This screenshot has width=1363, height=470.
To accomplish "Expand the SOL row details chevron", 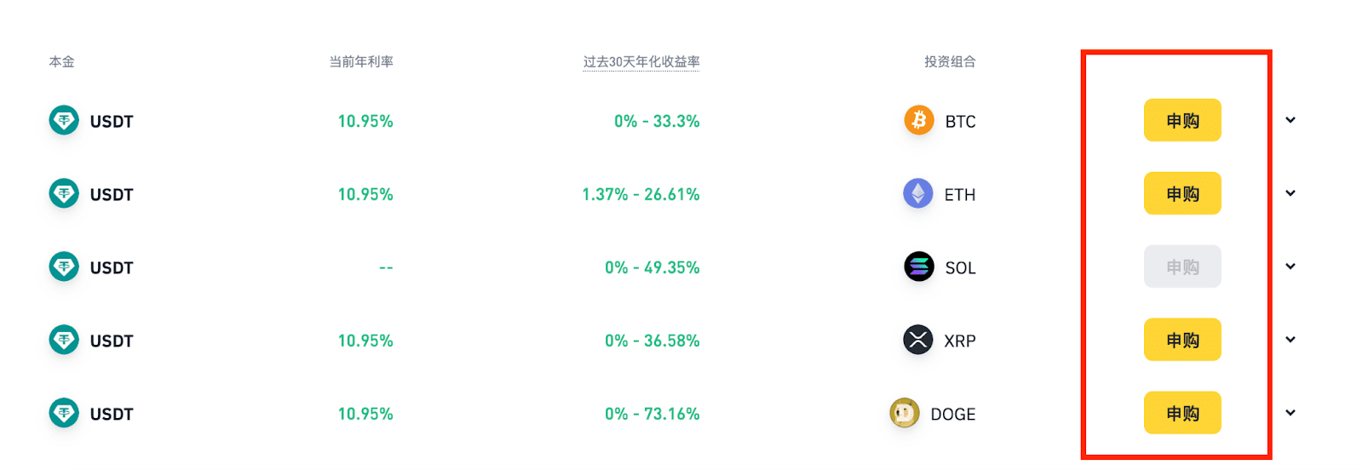I will pyautogui.click(x=1291, y=267).
